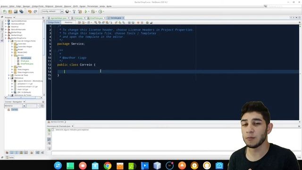
Task: Open the Arquivo menu
Action: (4, 6)
